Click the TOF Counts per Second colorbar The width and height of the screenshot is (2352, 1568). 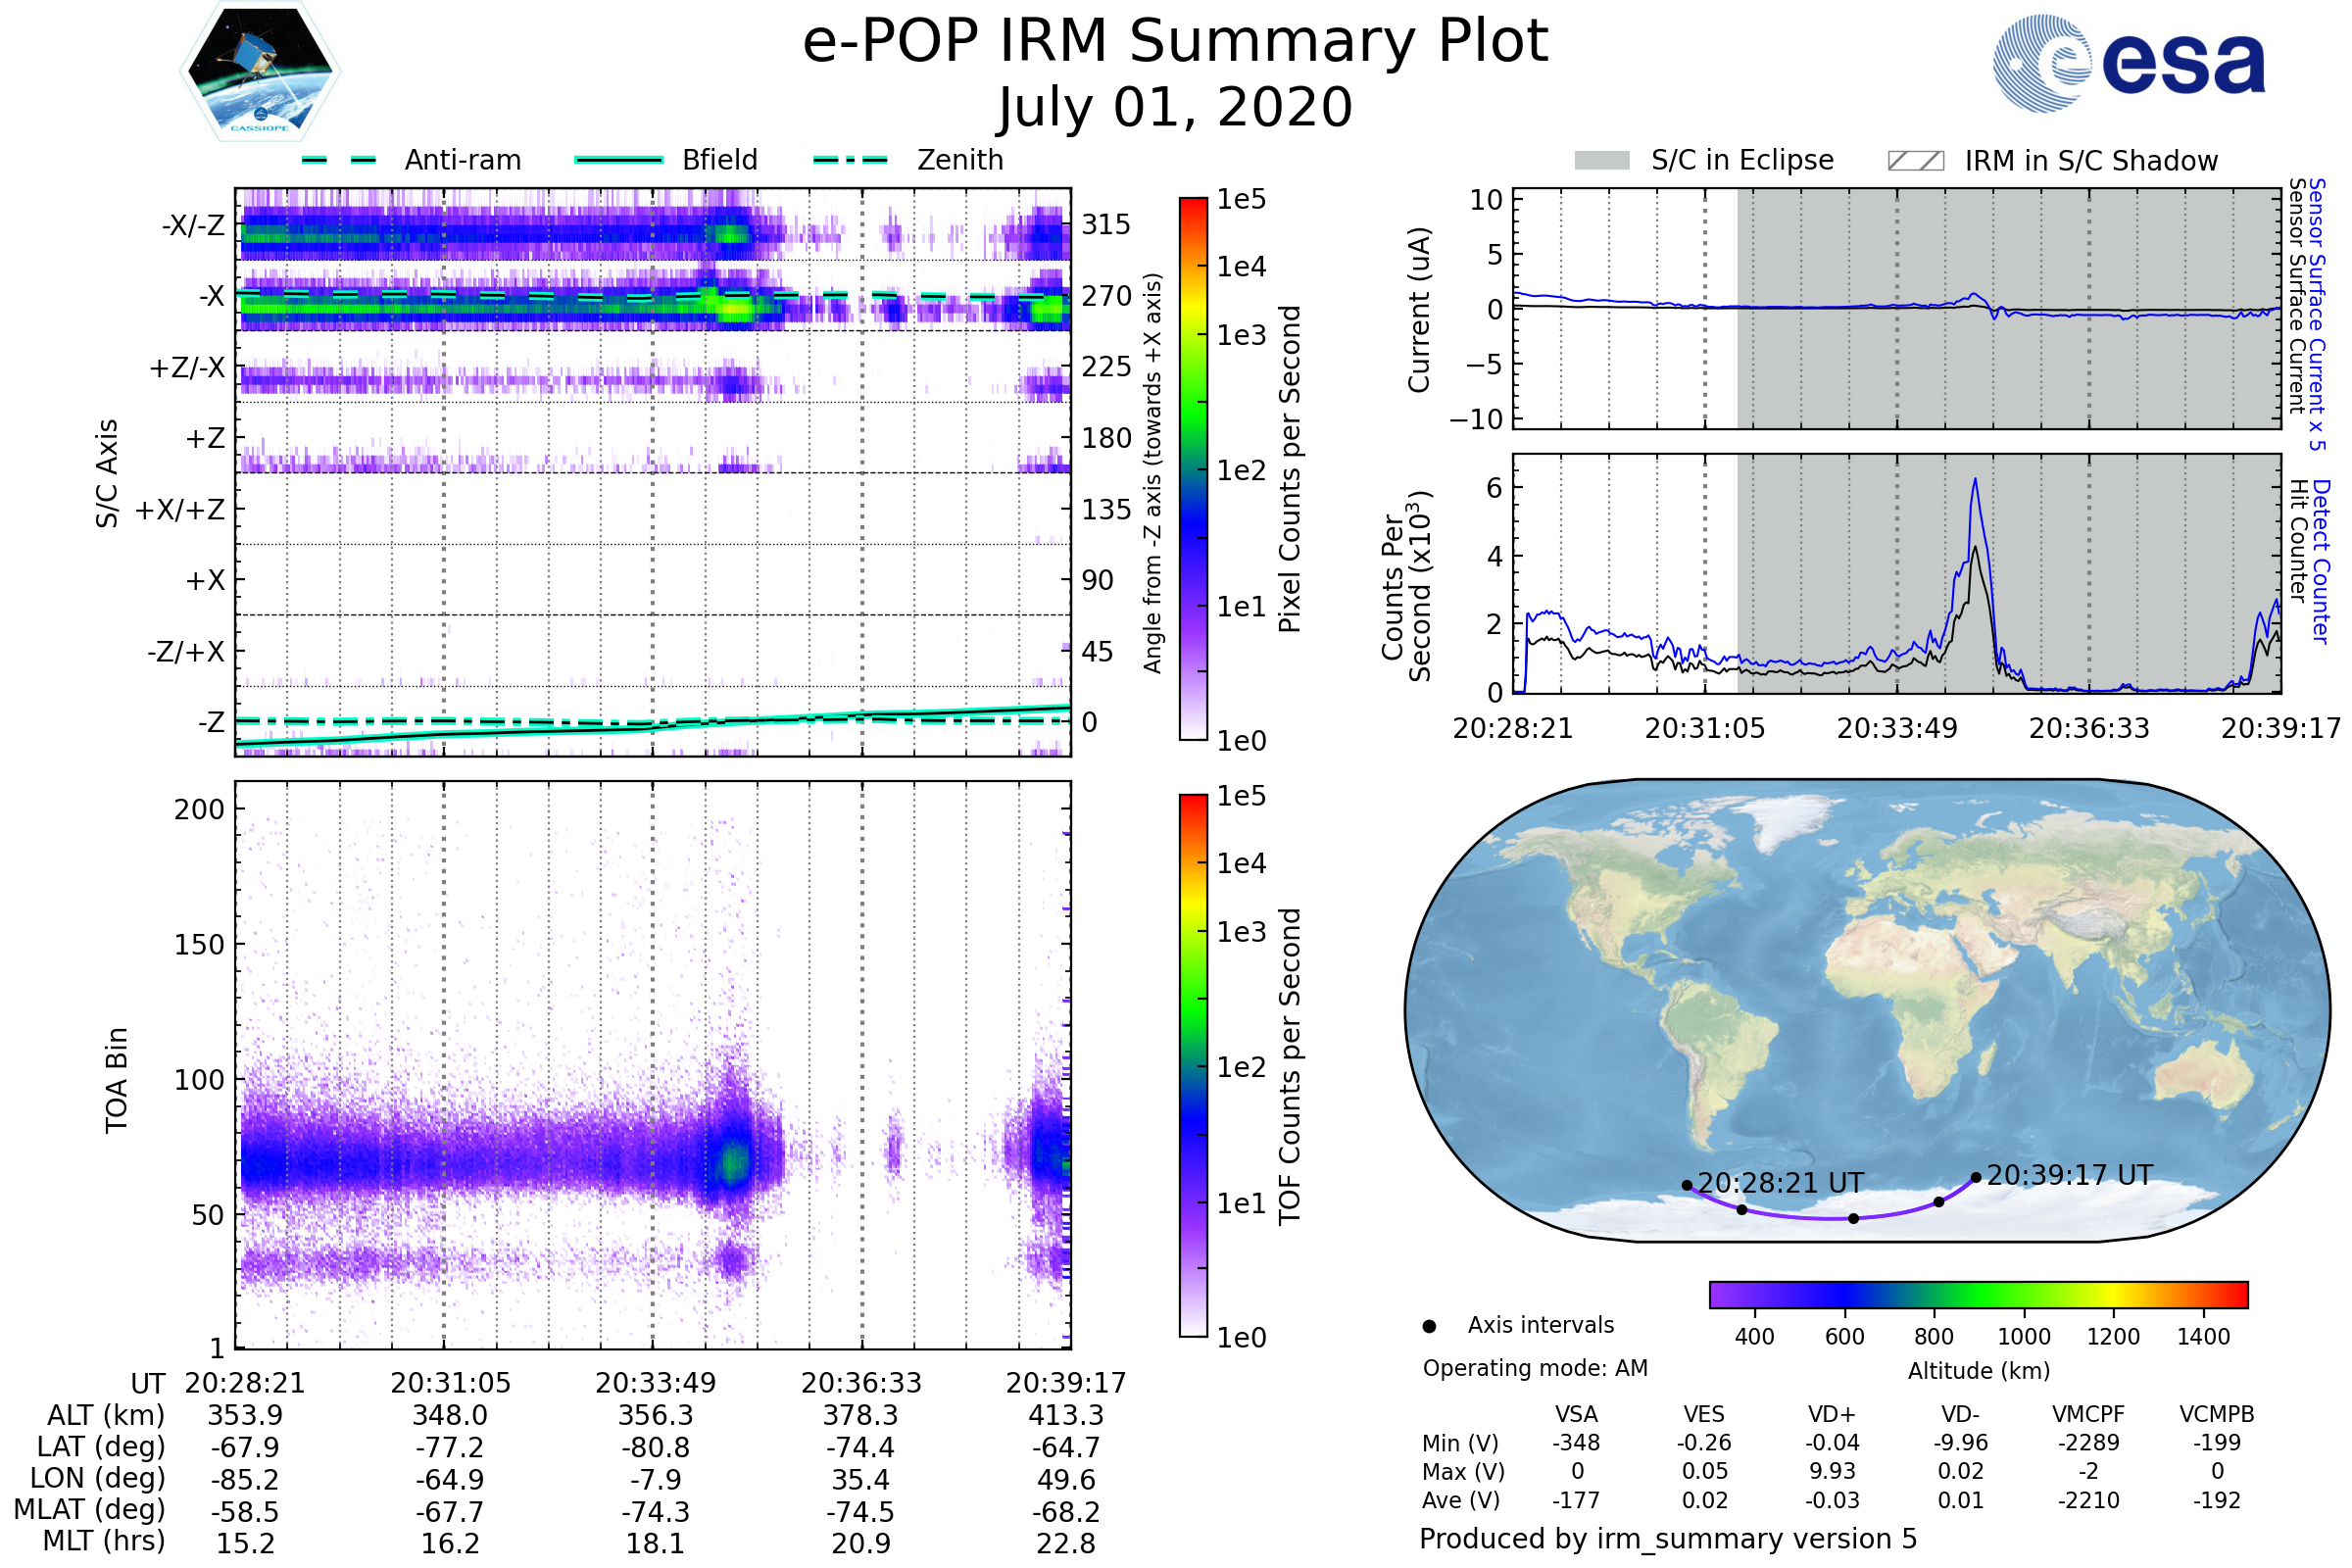(1193, 1065)
